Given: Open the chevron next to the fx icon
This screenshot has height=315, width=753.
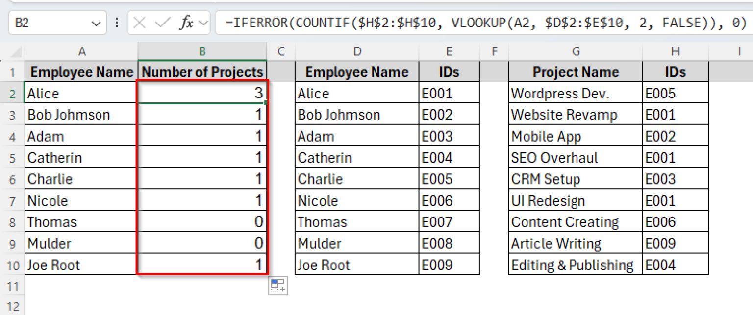Looking at the screenshot, I should (x=203, y=22).
